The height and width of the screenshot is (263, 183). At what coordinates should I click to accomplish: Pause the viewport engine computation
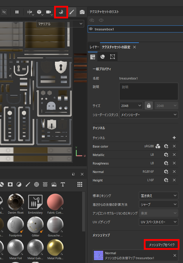17,12
